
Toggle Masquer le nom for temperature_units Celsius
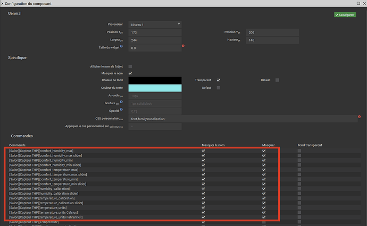click(x=203, y=212)
